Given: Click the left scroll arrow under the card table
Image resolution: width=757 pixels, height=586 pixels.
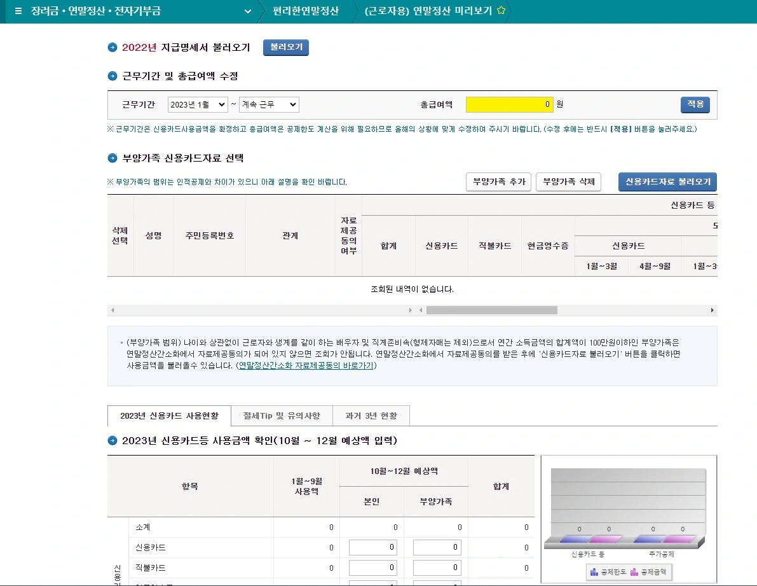Looking at the screenshot, I should [x=113, y=310].
